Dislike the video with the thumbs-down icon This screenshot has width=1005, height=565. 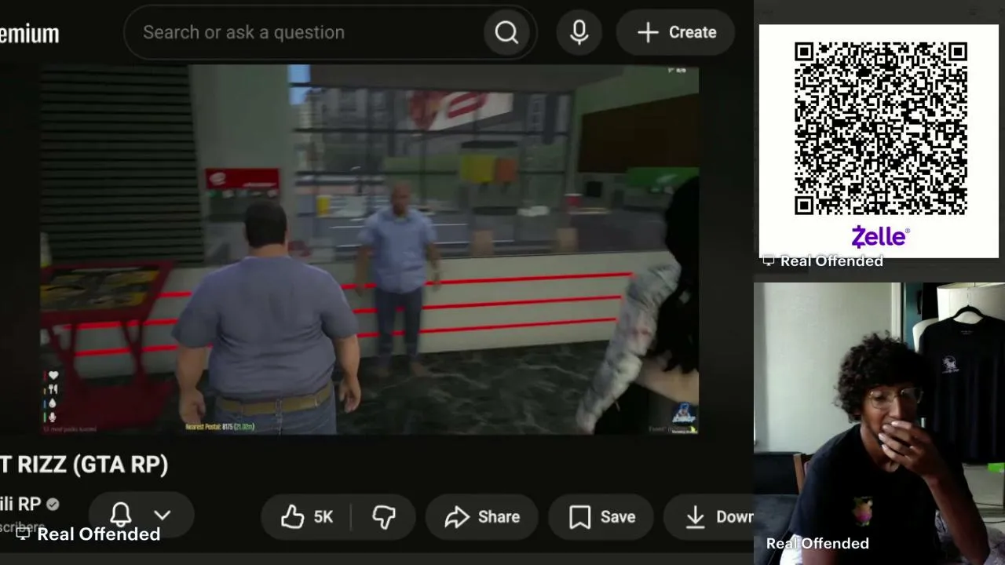(384, 517)
